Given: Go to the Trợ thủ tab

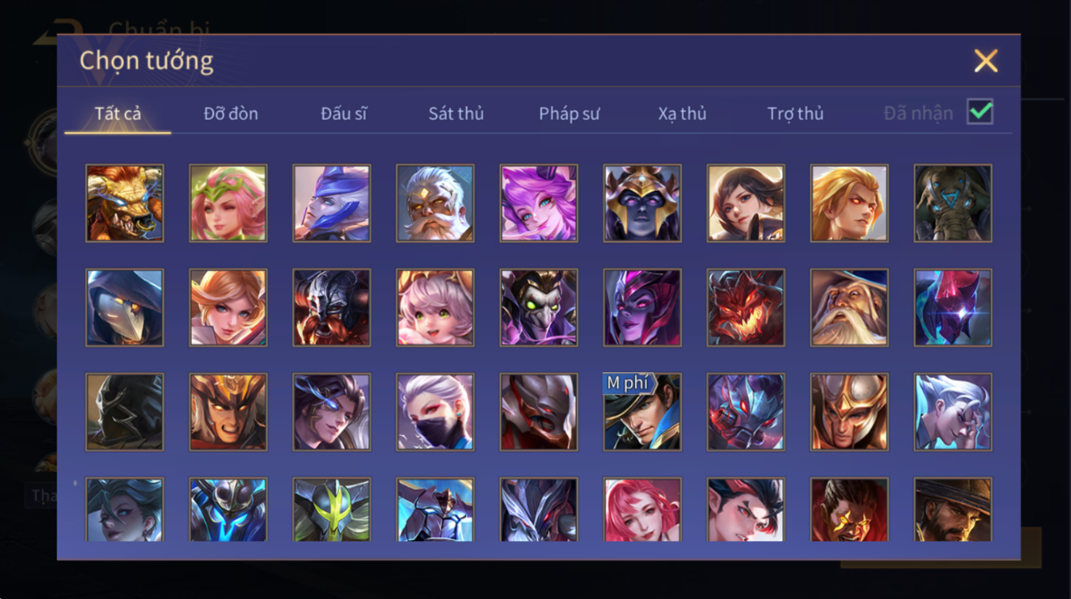Looking at the screenshot, I should (795, 114).
